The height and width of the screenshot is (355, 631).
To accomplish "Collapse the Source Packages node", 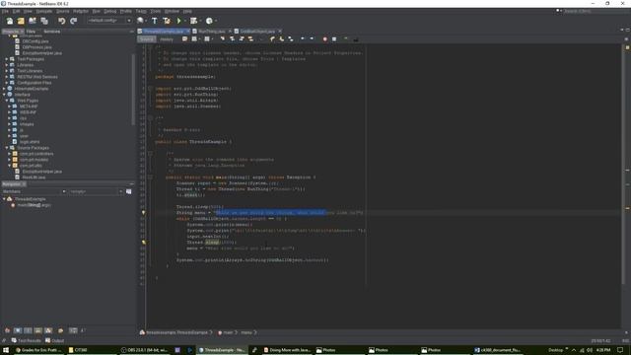I will click(7, 148).
